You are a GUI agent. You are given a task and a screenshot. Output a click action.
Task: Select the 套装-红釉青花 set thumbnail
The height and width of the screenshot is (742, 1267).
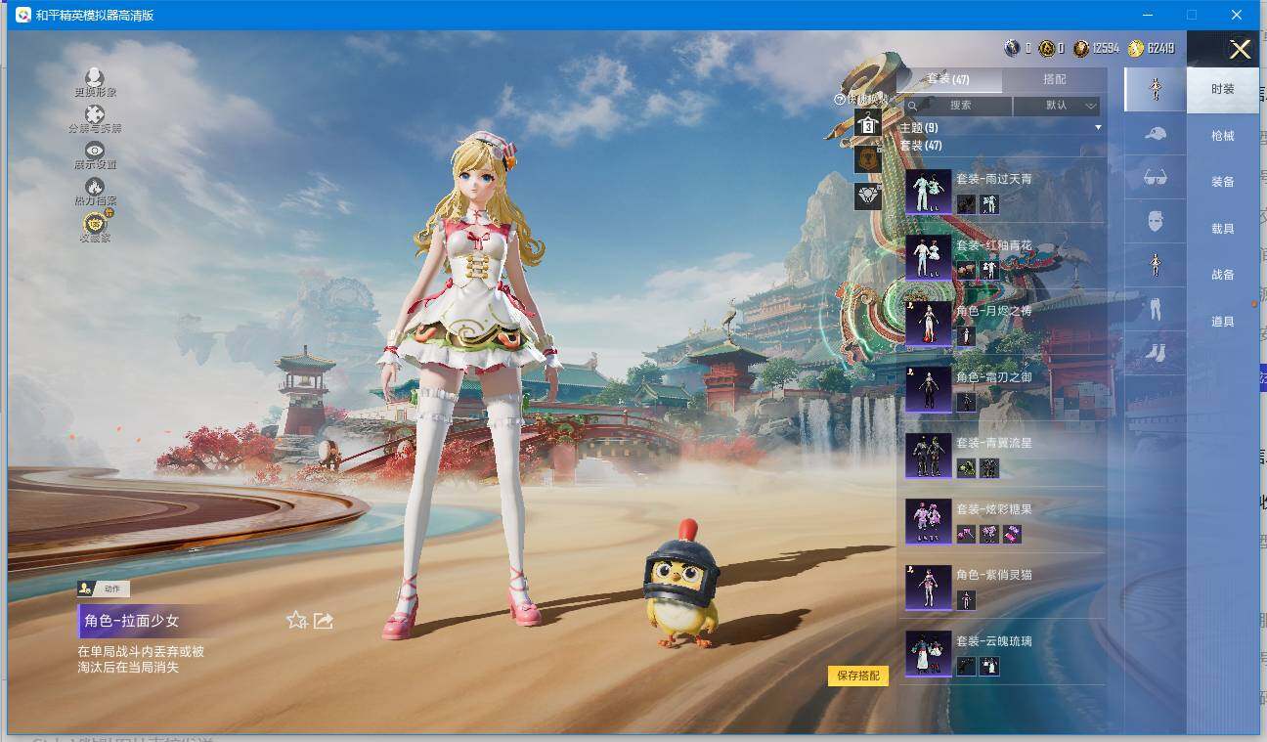(928, 257)
